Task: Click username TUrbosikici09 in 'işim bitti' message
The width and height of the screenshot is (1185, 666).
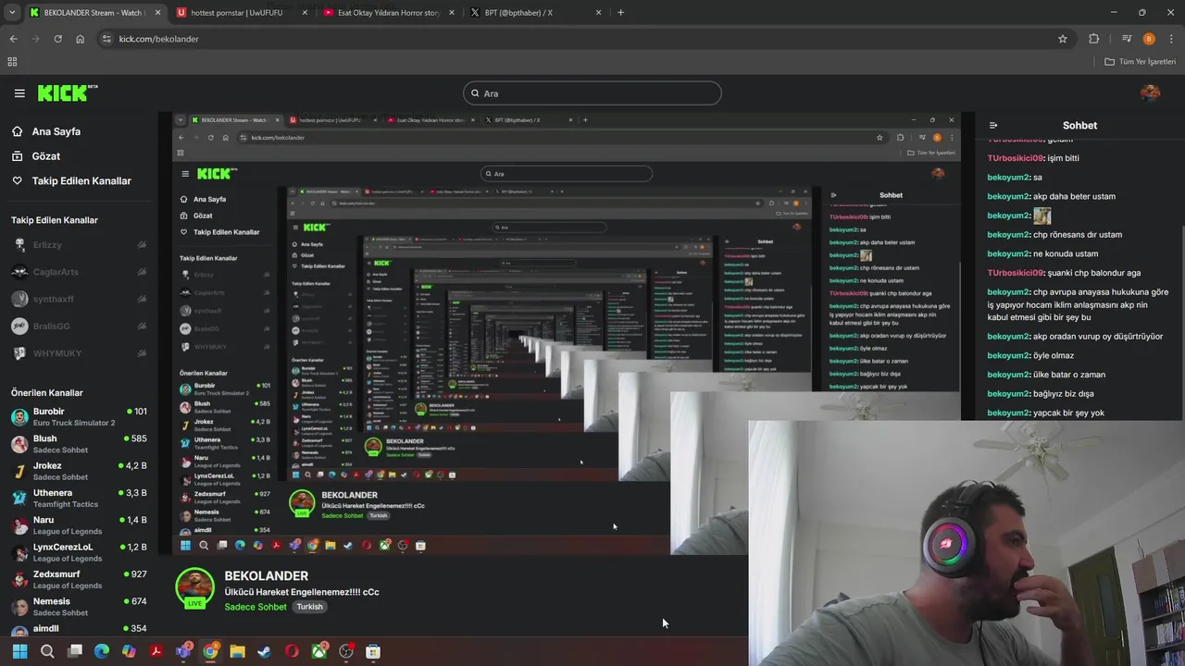Action: tap(1016, 158)
